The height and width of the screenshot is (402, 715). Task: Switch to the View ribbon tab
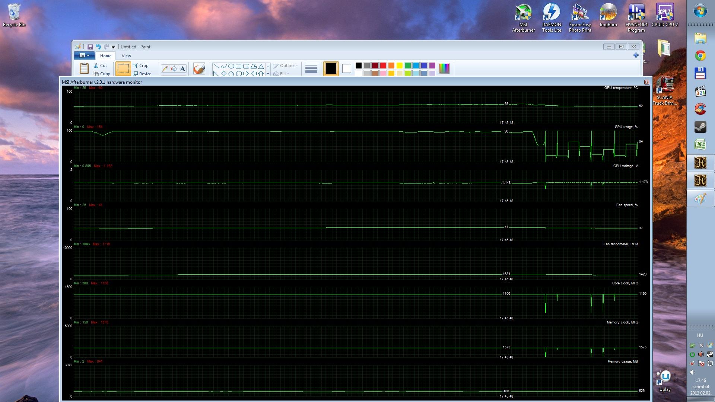126,56
